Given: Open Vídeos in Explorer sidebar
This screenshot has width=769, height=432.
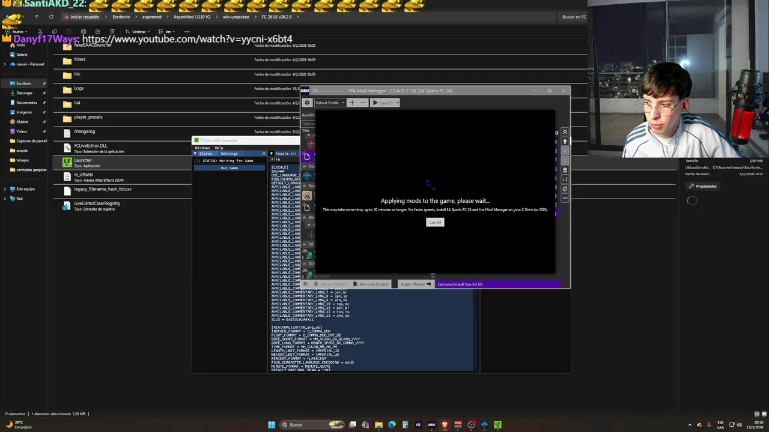Looking at the screenshot, I should coord(22,131).
